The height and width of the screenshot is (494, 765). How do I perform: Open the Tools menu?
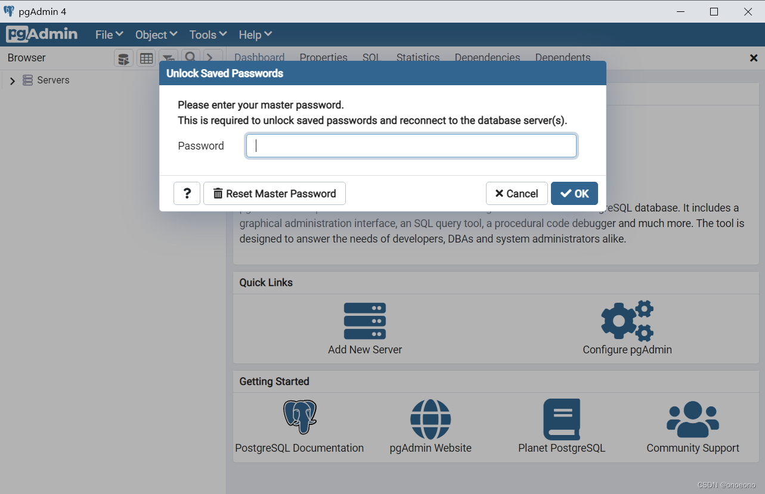tap(208, 35)
